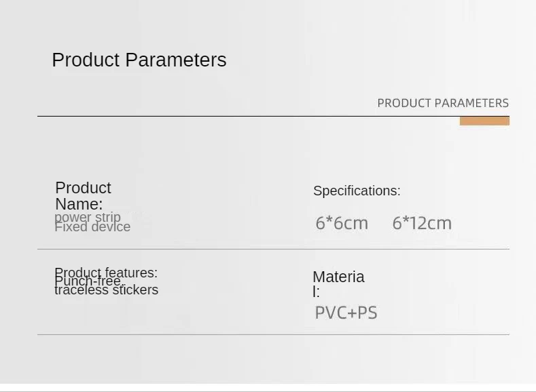The image size is (536, 392).
Task: Click the orange accent rectangle
Action: [x=484, y=121]
